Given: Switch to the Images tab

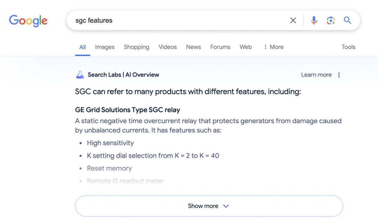Looking at the screenshot, I should coord(105,47).
